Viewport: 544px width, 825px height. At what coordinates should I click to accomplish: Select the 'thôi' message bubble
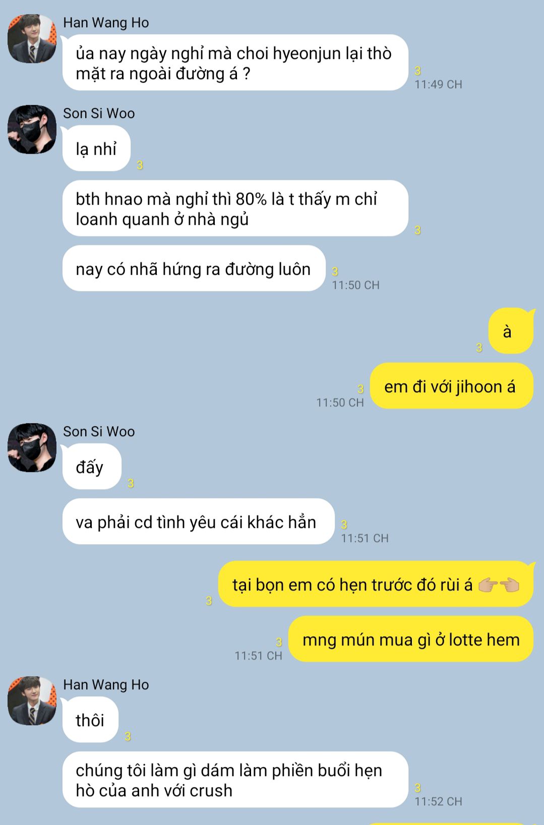pos(90,720)
